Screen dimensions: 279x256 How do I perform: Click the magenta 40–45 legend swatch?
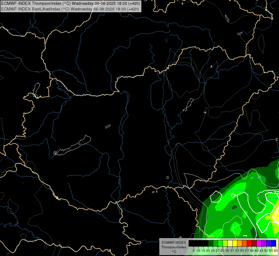click(259, 243)
